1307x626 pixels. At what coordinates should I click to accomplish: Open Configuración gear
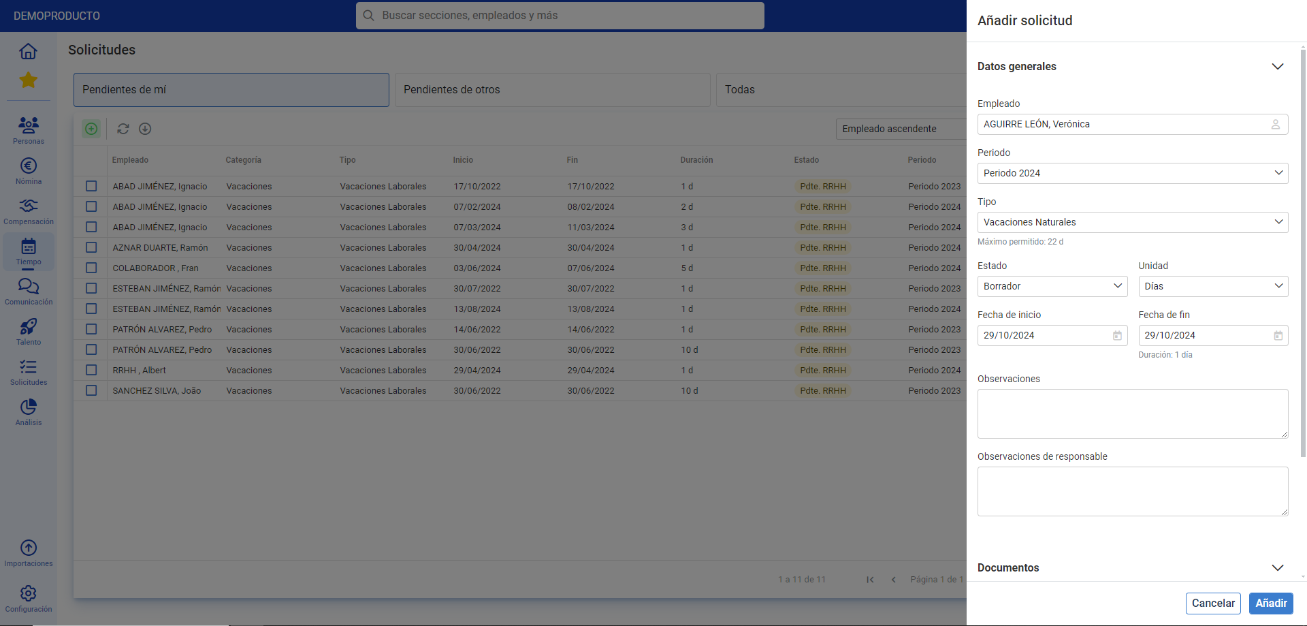point(28,598)
